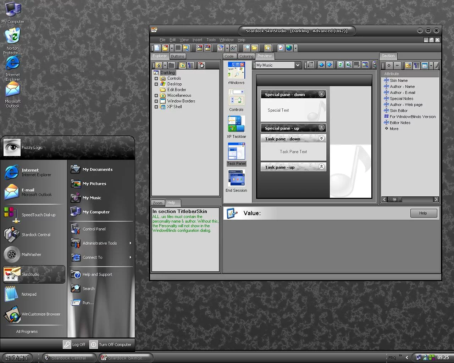Open the Tools menu
Screen dimensions: 454x363
(211, 40)
